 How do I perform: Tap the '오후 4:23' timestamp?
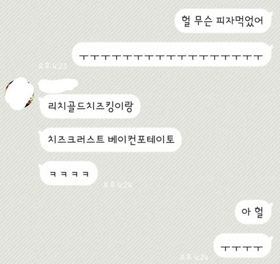tap(52, 66)
